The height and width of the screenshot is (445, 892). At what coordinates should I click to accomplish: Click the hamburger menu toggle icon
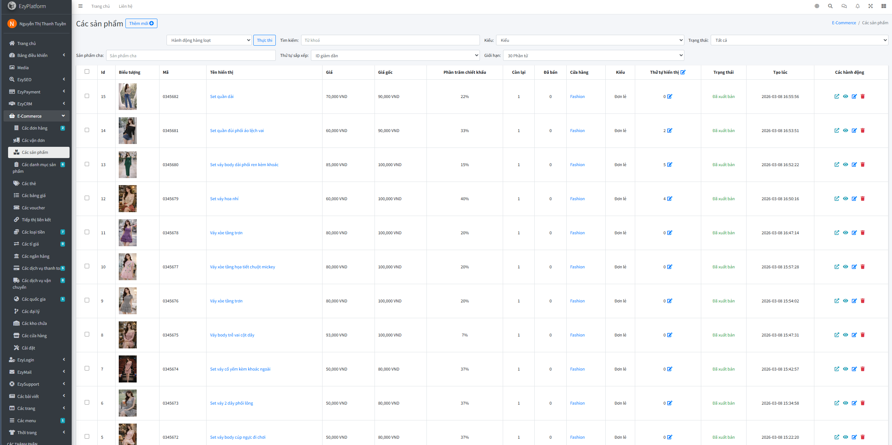pos(80,6)
